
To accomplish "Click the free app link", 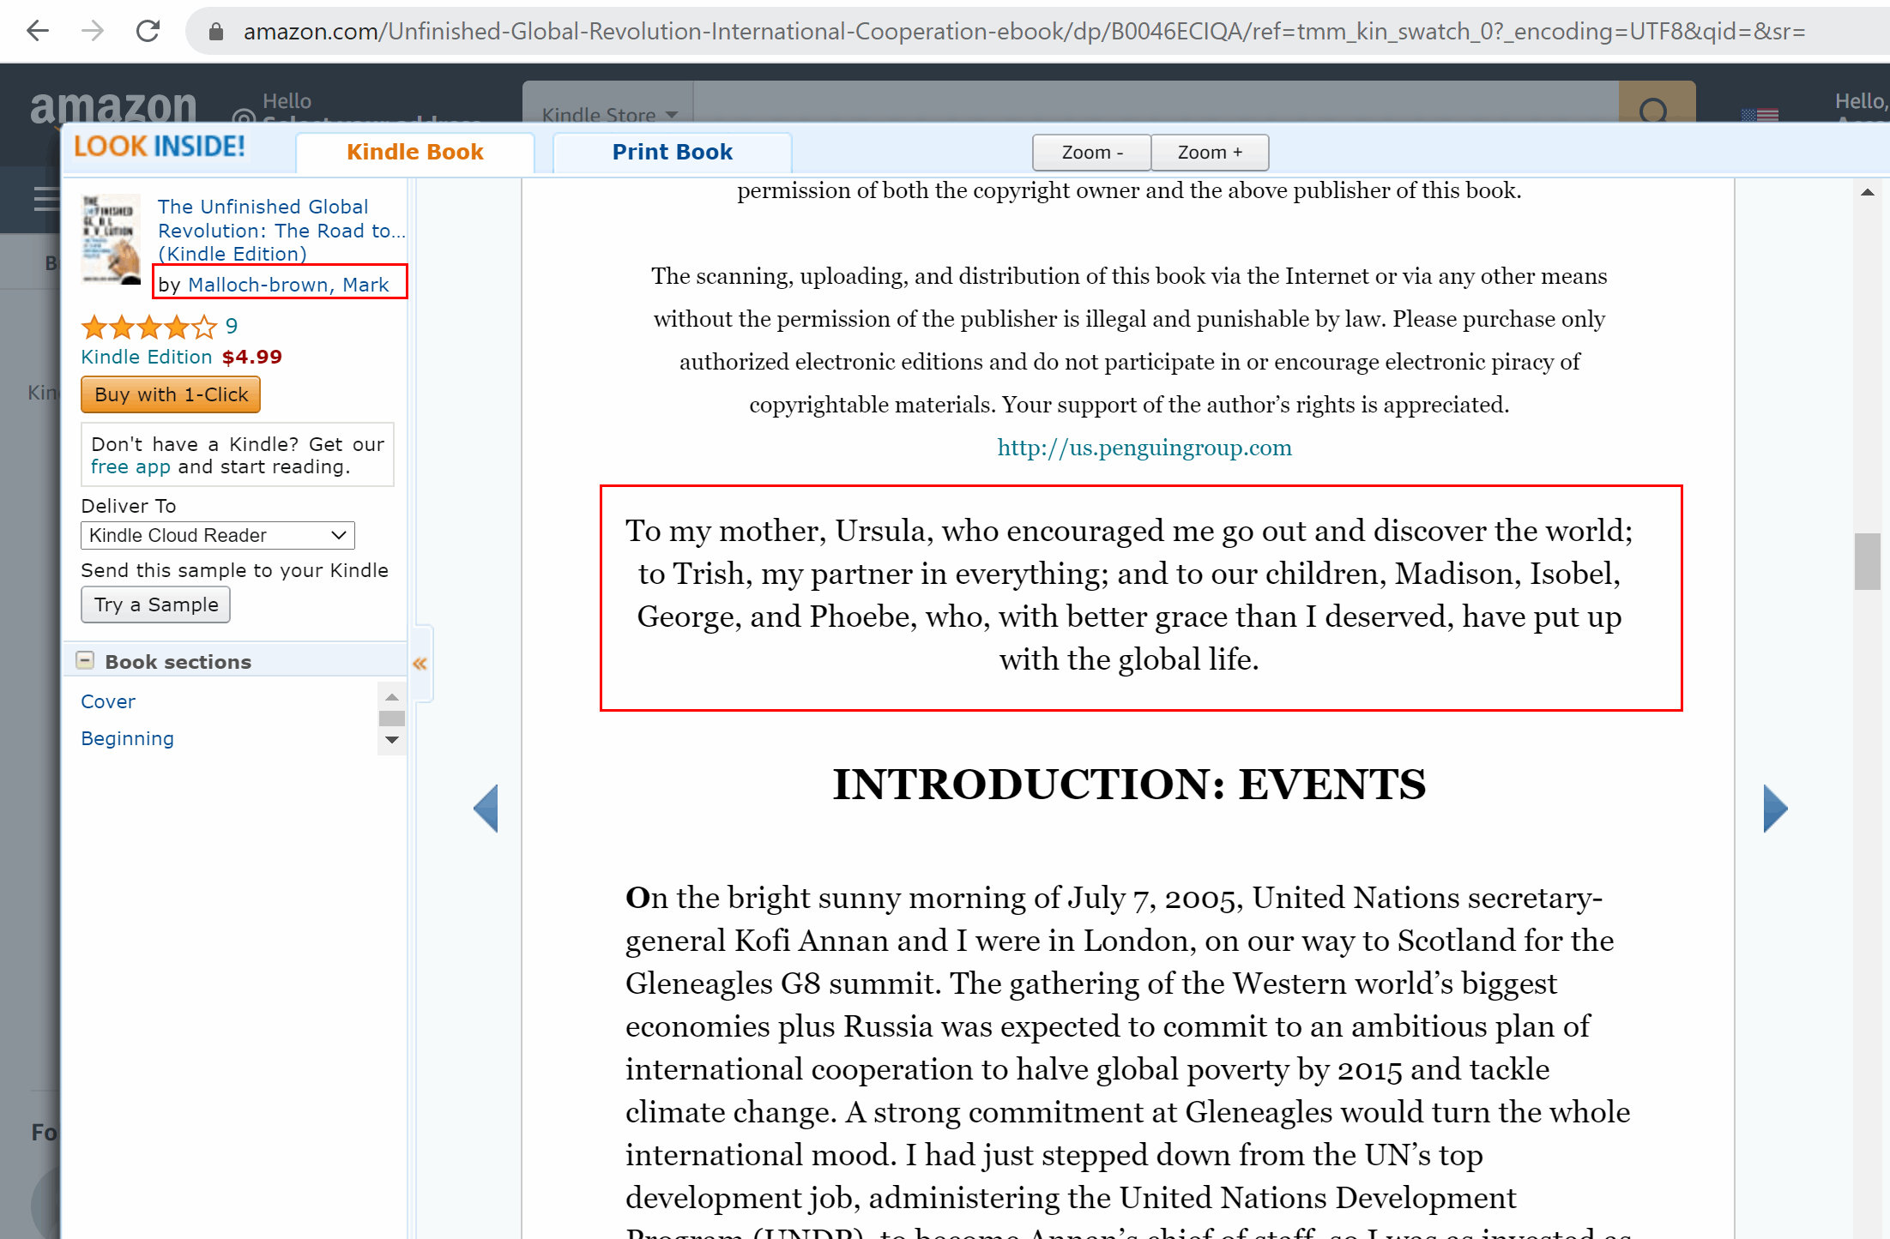I will click(130, 466).
